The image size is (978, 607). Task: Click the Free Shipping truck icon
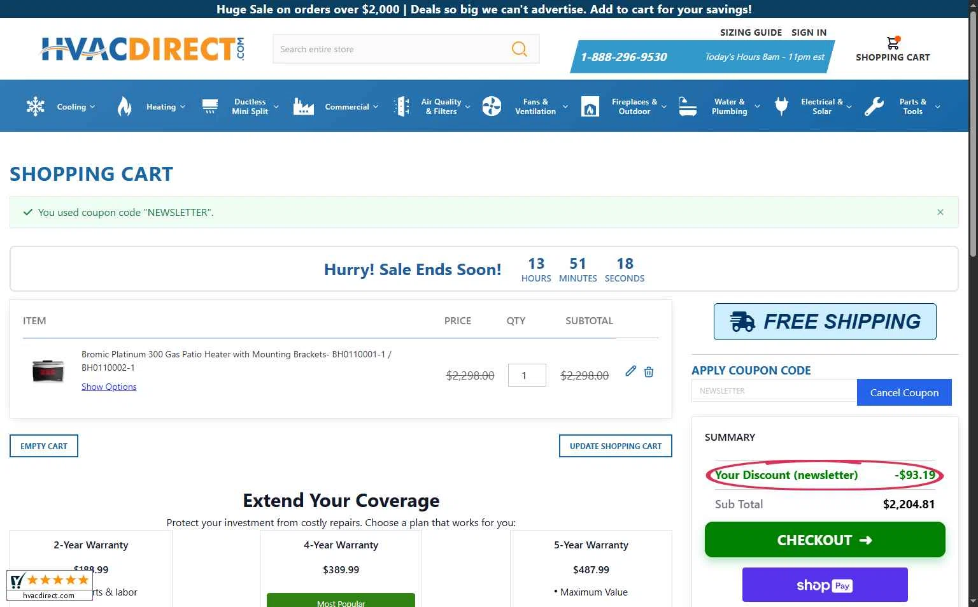pyautogui.click(x=742, y=322)
